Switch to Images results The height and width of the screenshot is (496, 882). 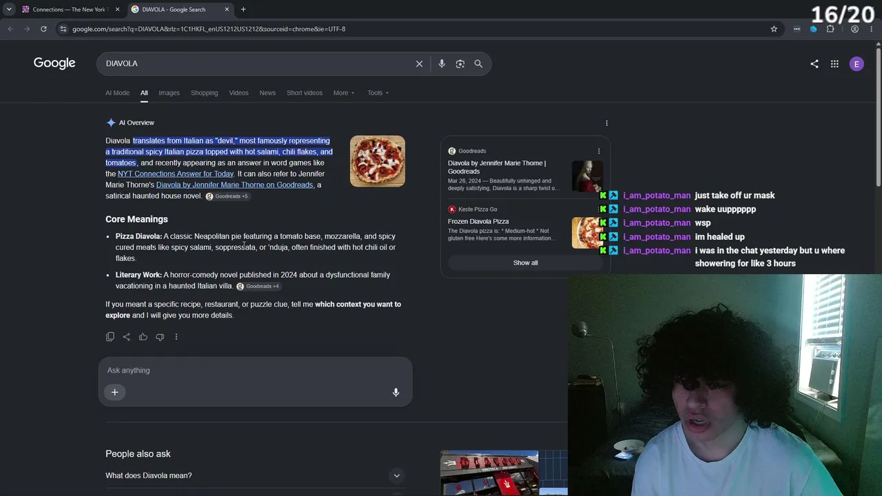tap(169, 93)
